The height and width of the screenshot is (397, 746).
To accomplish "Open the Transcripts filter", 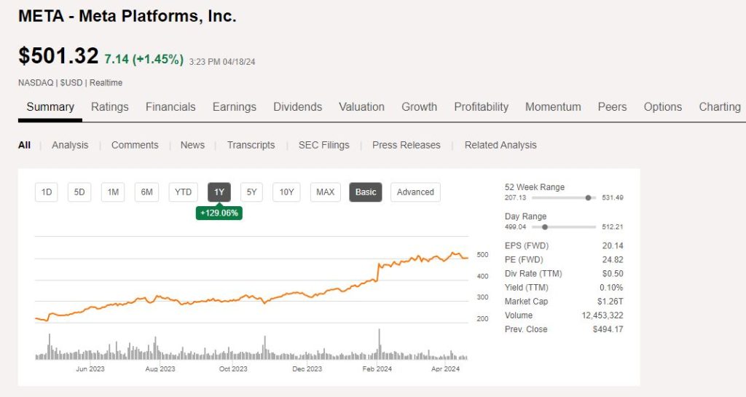I will [251, 145].
